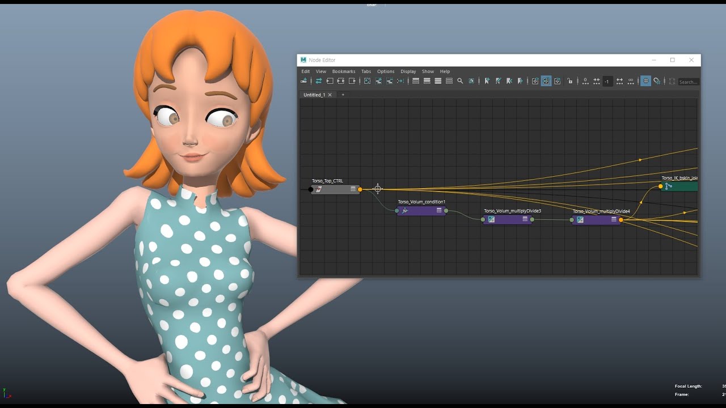Graph input connections of selected nodes
This screenshot has height=408, width=726.
click(x=330, y=81)
